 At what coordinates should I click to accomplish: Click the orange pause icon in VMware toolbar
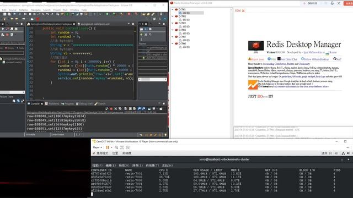(x=108, y=147)
